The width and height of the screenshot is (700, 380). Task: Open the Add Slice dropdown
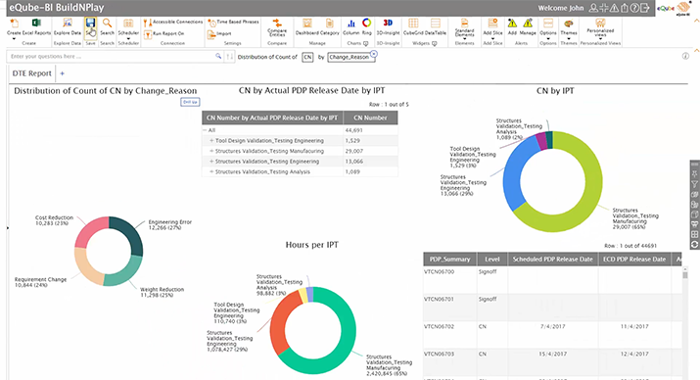[492, 28]
